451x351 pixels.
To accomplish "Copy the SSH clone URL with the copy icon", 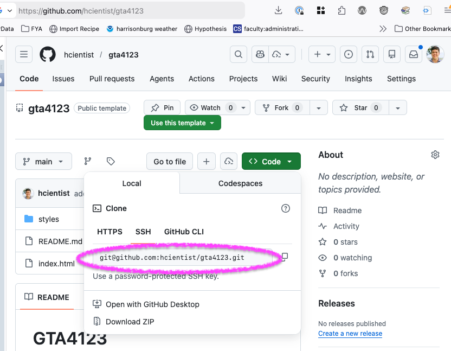I will pos(284,257).
